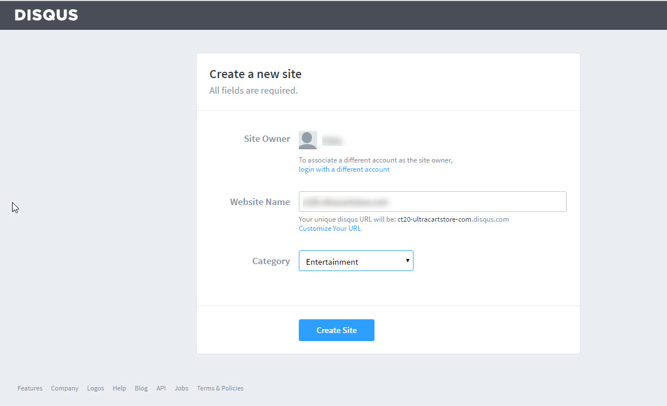Click the Site Owner label
The height and width of the screenshot is (406, 667).
(267, 139)
